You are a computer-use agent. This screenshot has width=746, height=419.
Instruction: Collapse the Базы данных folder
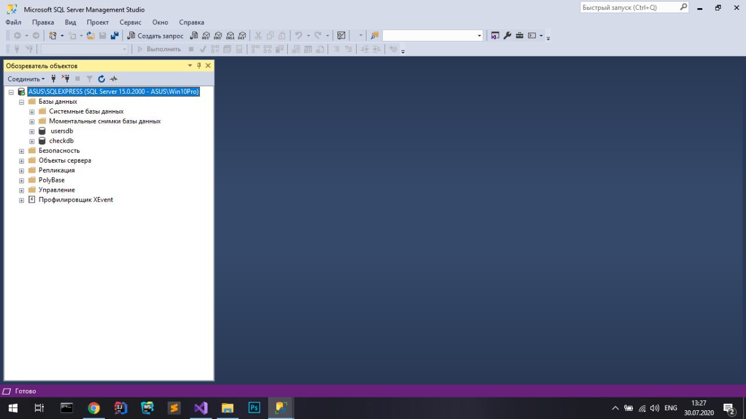click(x=22, y=102)
